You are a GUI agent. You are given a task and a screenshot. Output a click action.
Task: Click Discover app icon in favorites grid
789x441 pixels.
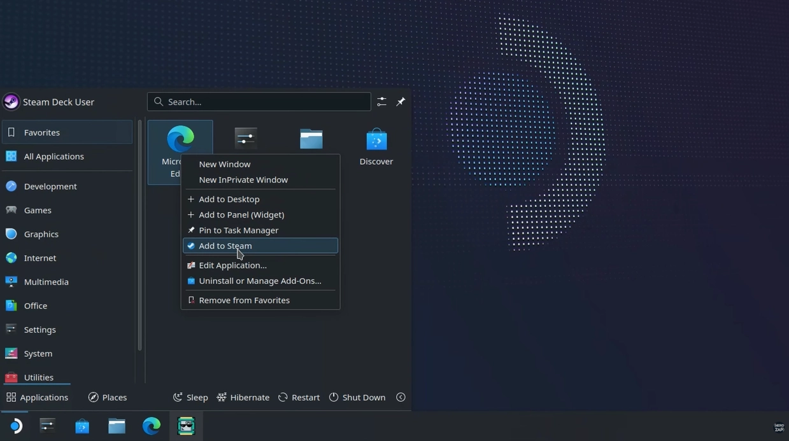pos(376,140)
